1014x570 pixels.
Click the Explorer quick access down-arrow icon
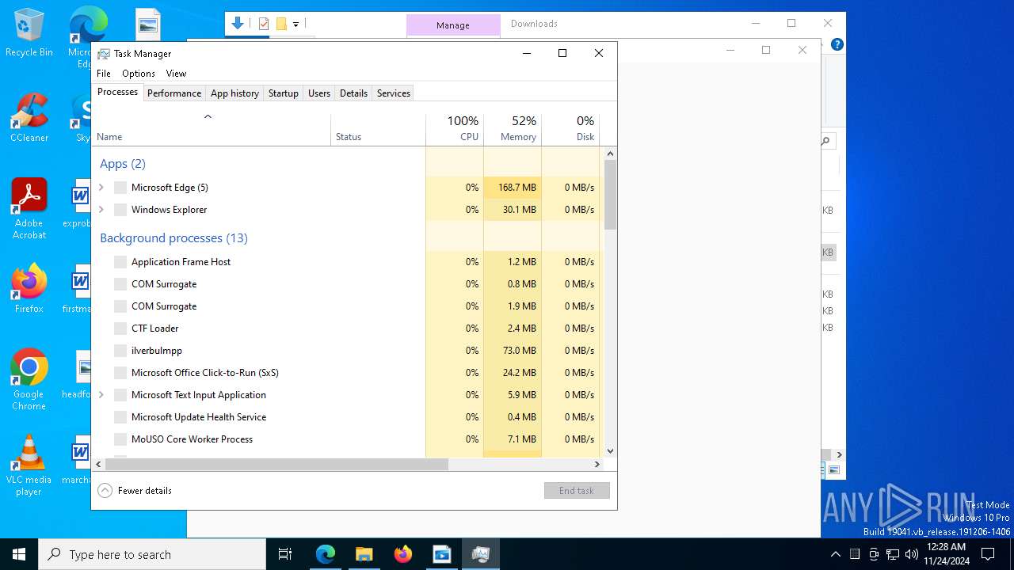click(x=237, y=24)
